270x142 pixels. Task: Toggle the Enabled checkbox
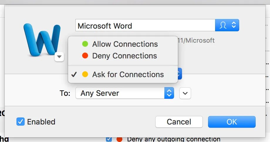[x=21, y=122]
